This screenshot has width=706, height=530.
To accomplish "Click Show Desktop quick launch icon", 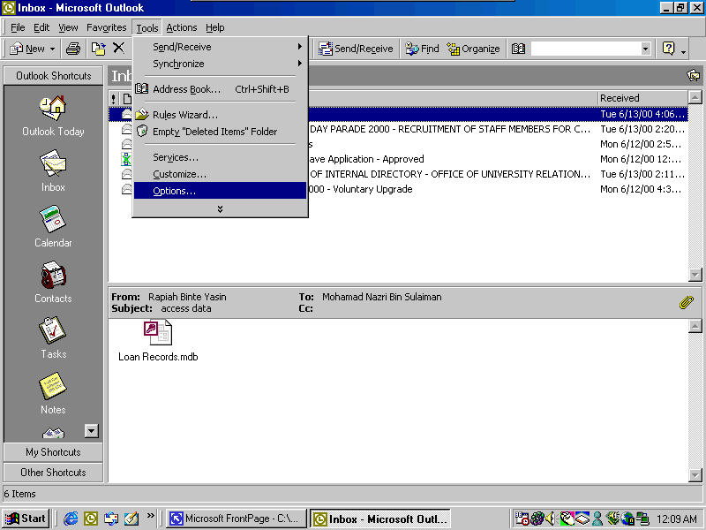I will (x=131, y=519).
